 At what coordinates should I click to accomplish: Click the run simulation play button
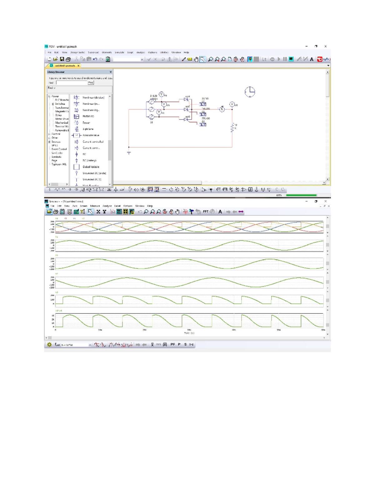[x=279, y=59]
